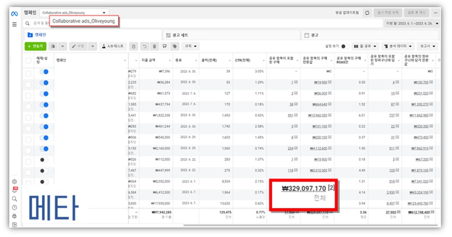Open the CTR(전체) column header menu
The image size is (452, 237).
(264, 60)
